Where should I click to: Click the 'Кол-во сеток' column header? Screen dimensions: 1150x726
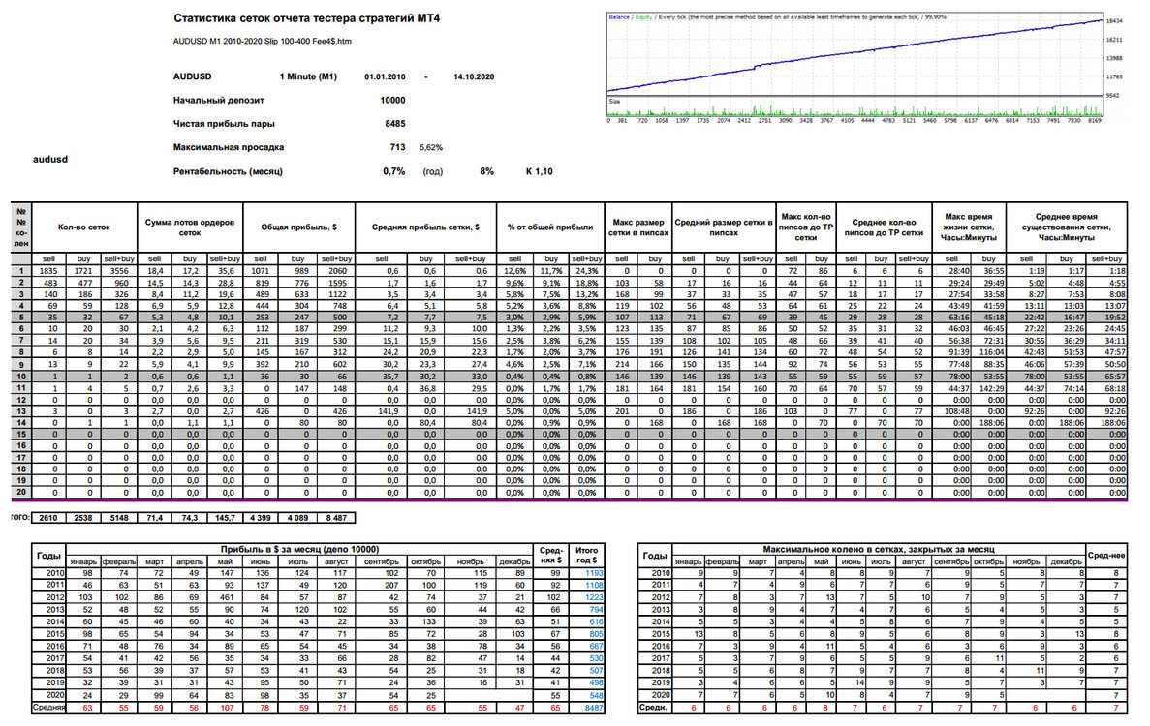coord(84,227)
